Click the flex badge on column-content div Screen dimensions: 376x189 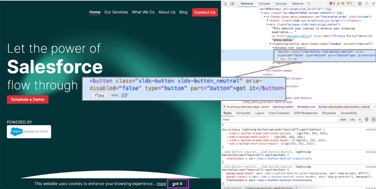click(340, 13)
